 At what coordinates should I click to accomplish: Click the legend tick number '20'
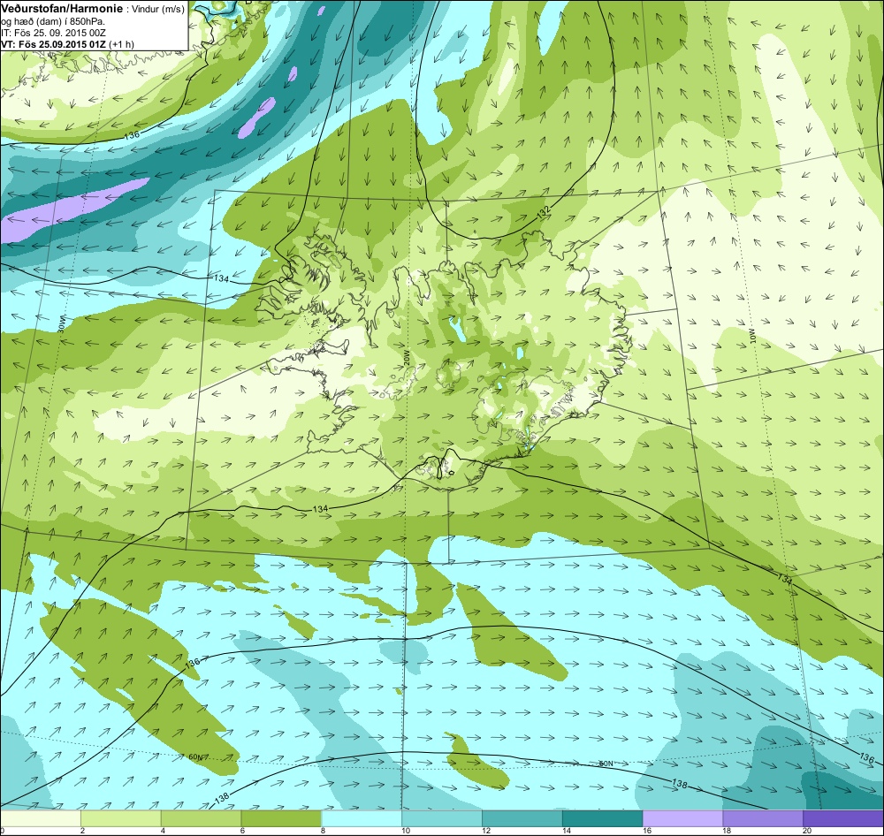pos(807,831)
